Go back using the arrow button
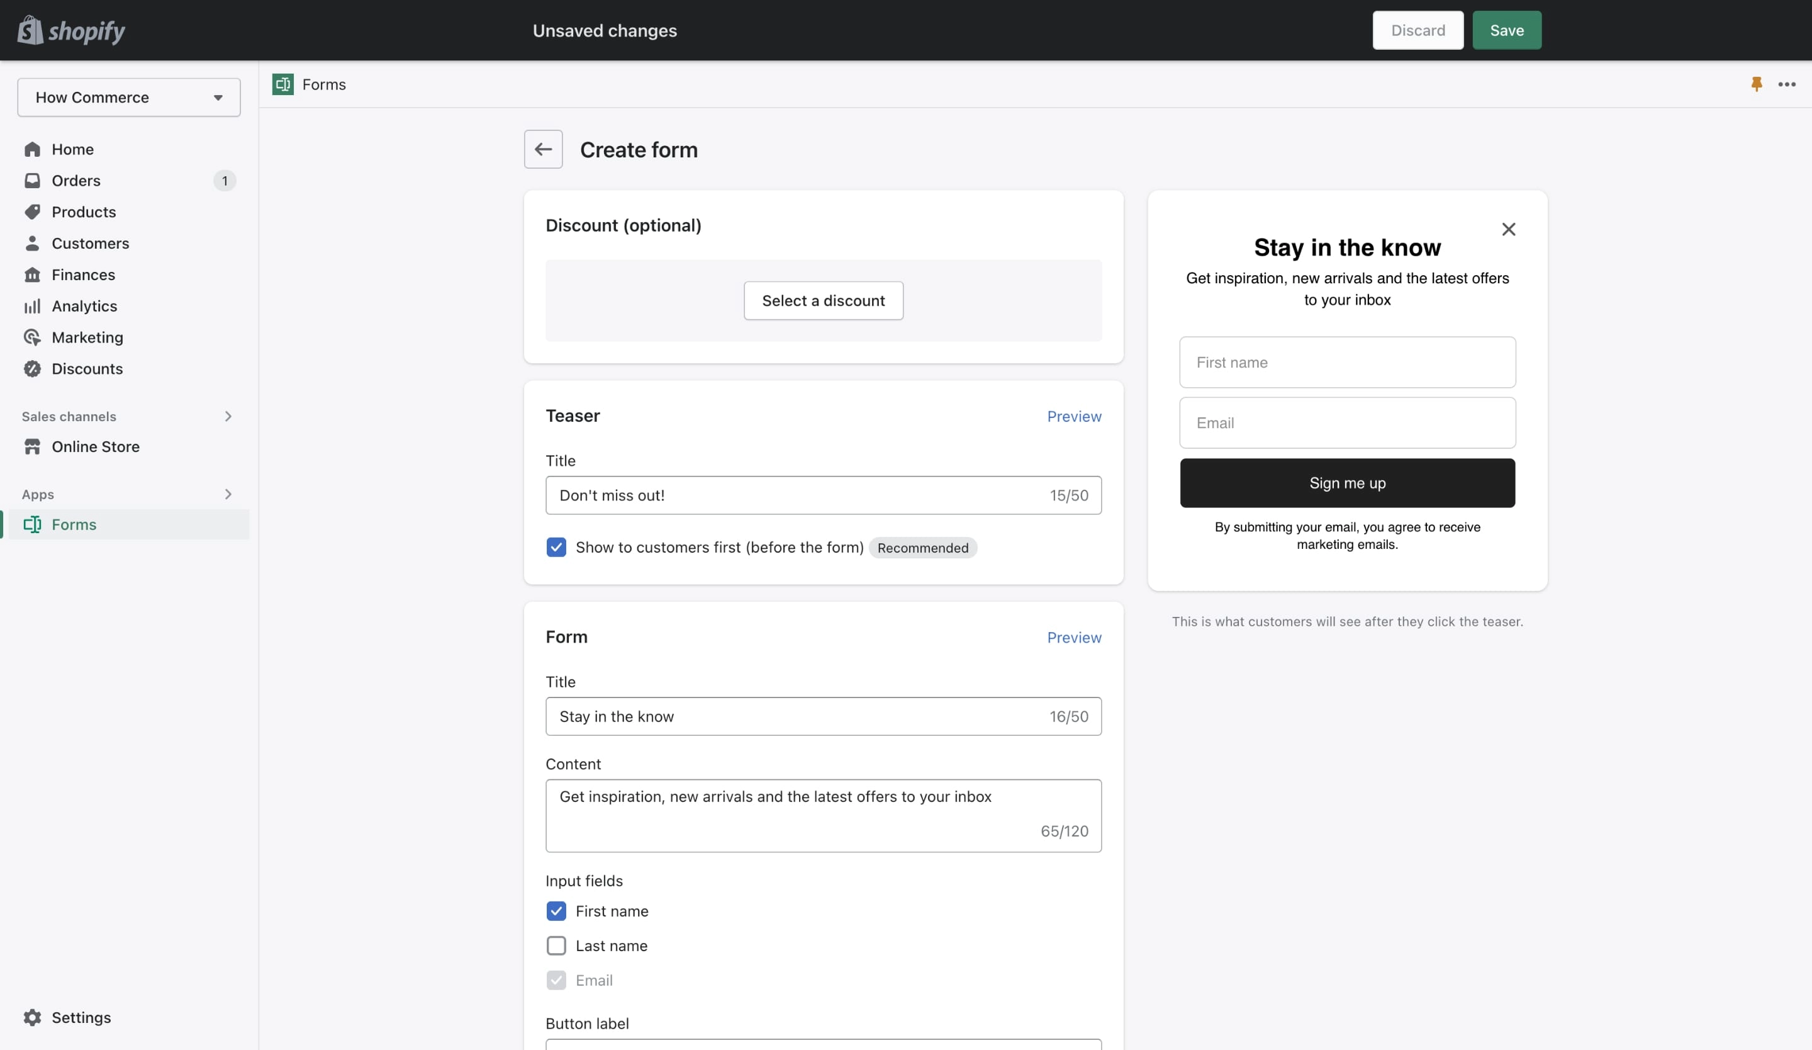The height and width of the screenshot is (1050, 1812). coord(543,149)
